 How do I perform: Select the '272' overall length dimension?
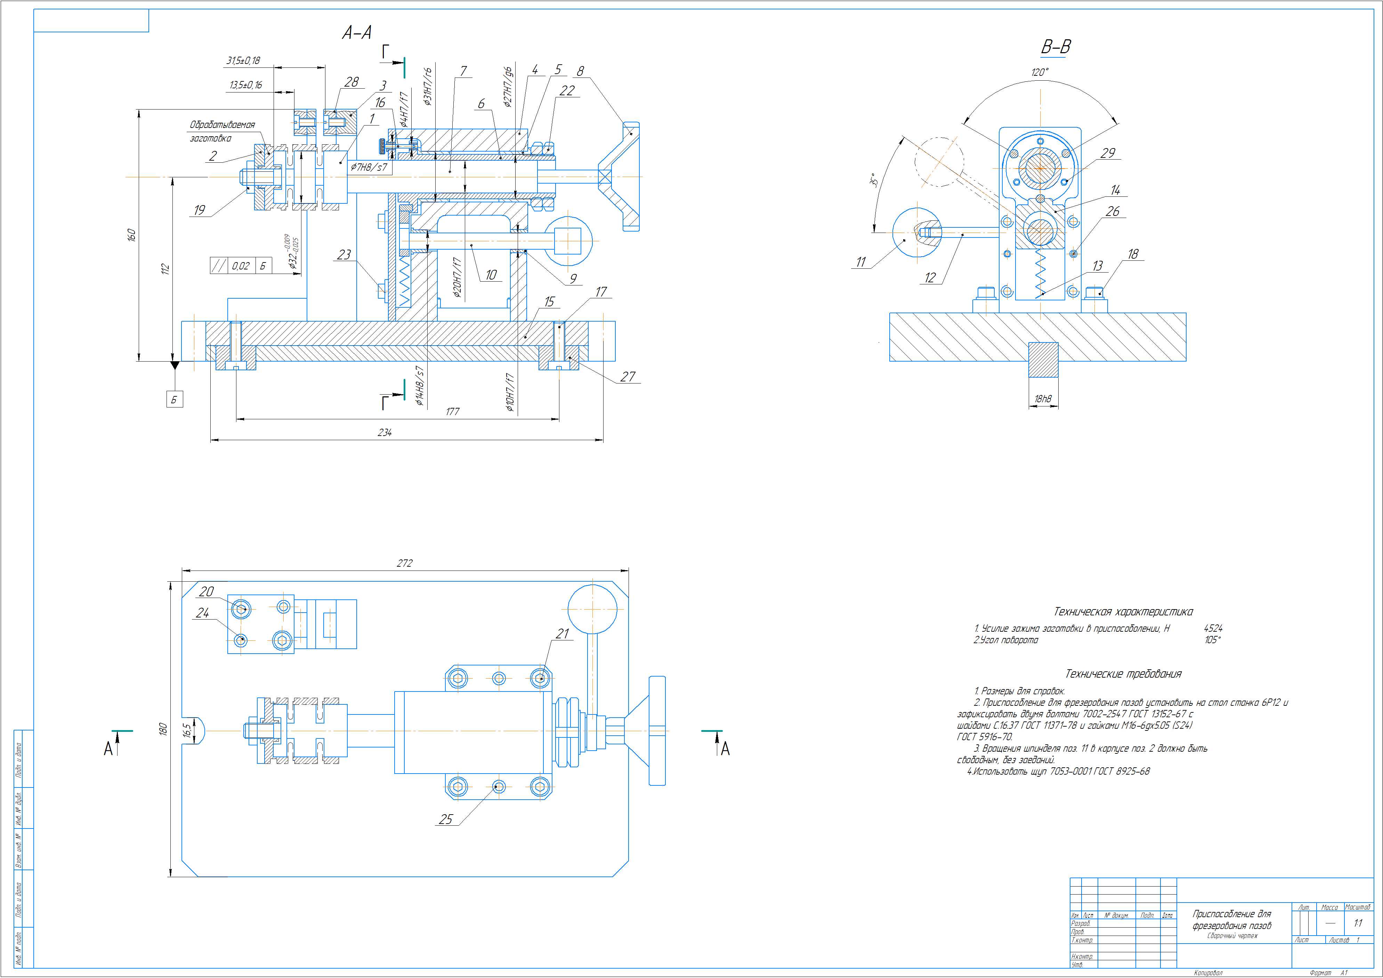(405, 563)
